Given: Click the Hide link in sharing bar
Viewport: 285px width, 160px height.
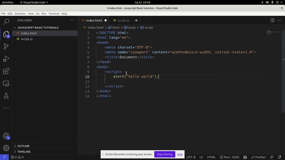Looking at the screenshot, I should [180, 154].
